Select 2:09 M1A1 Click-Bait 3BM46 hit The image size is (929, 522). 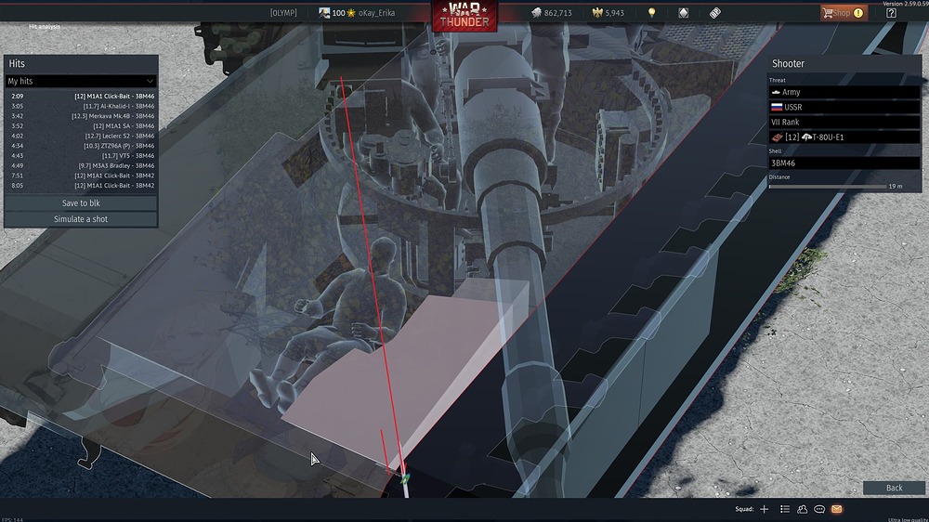pyautogui.click(x=83, y=96)
